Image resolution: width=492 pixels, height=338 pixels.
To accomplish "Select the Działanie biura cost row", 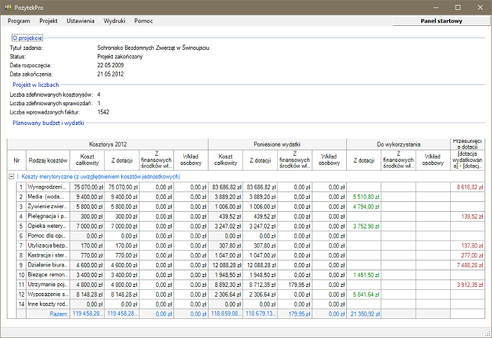I will [x=48, y=265].
